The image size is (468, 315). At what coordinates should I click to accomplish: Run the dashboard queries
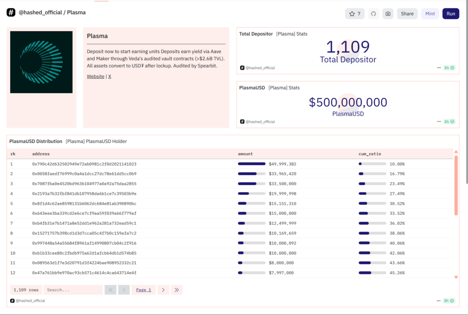click(x=451, y=14)
